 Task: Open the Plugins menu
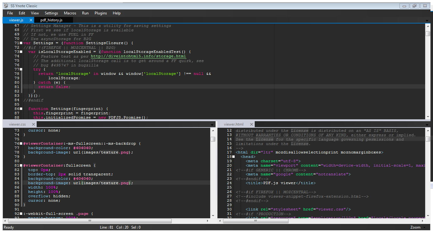coord(101,13)
